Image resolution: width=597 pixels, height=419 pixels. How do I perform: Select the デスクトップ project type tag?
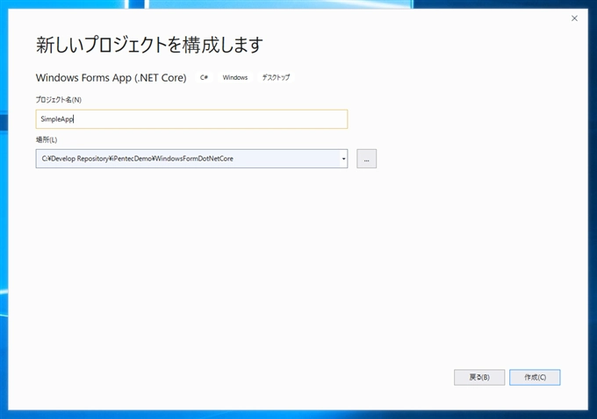[x=276, y=77]
